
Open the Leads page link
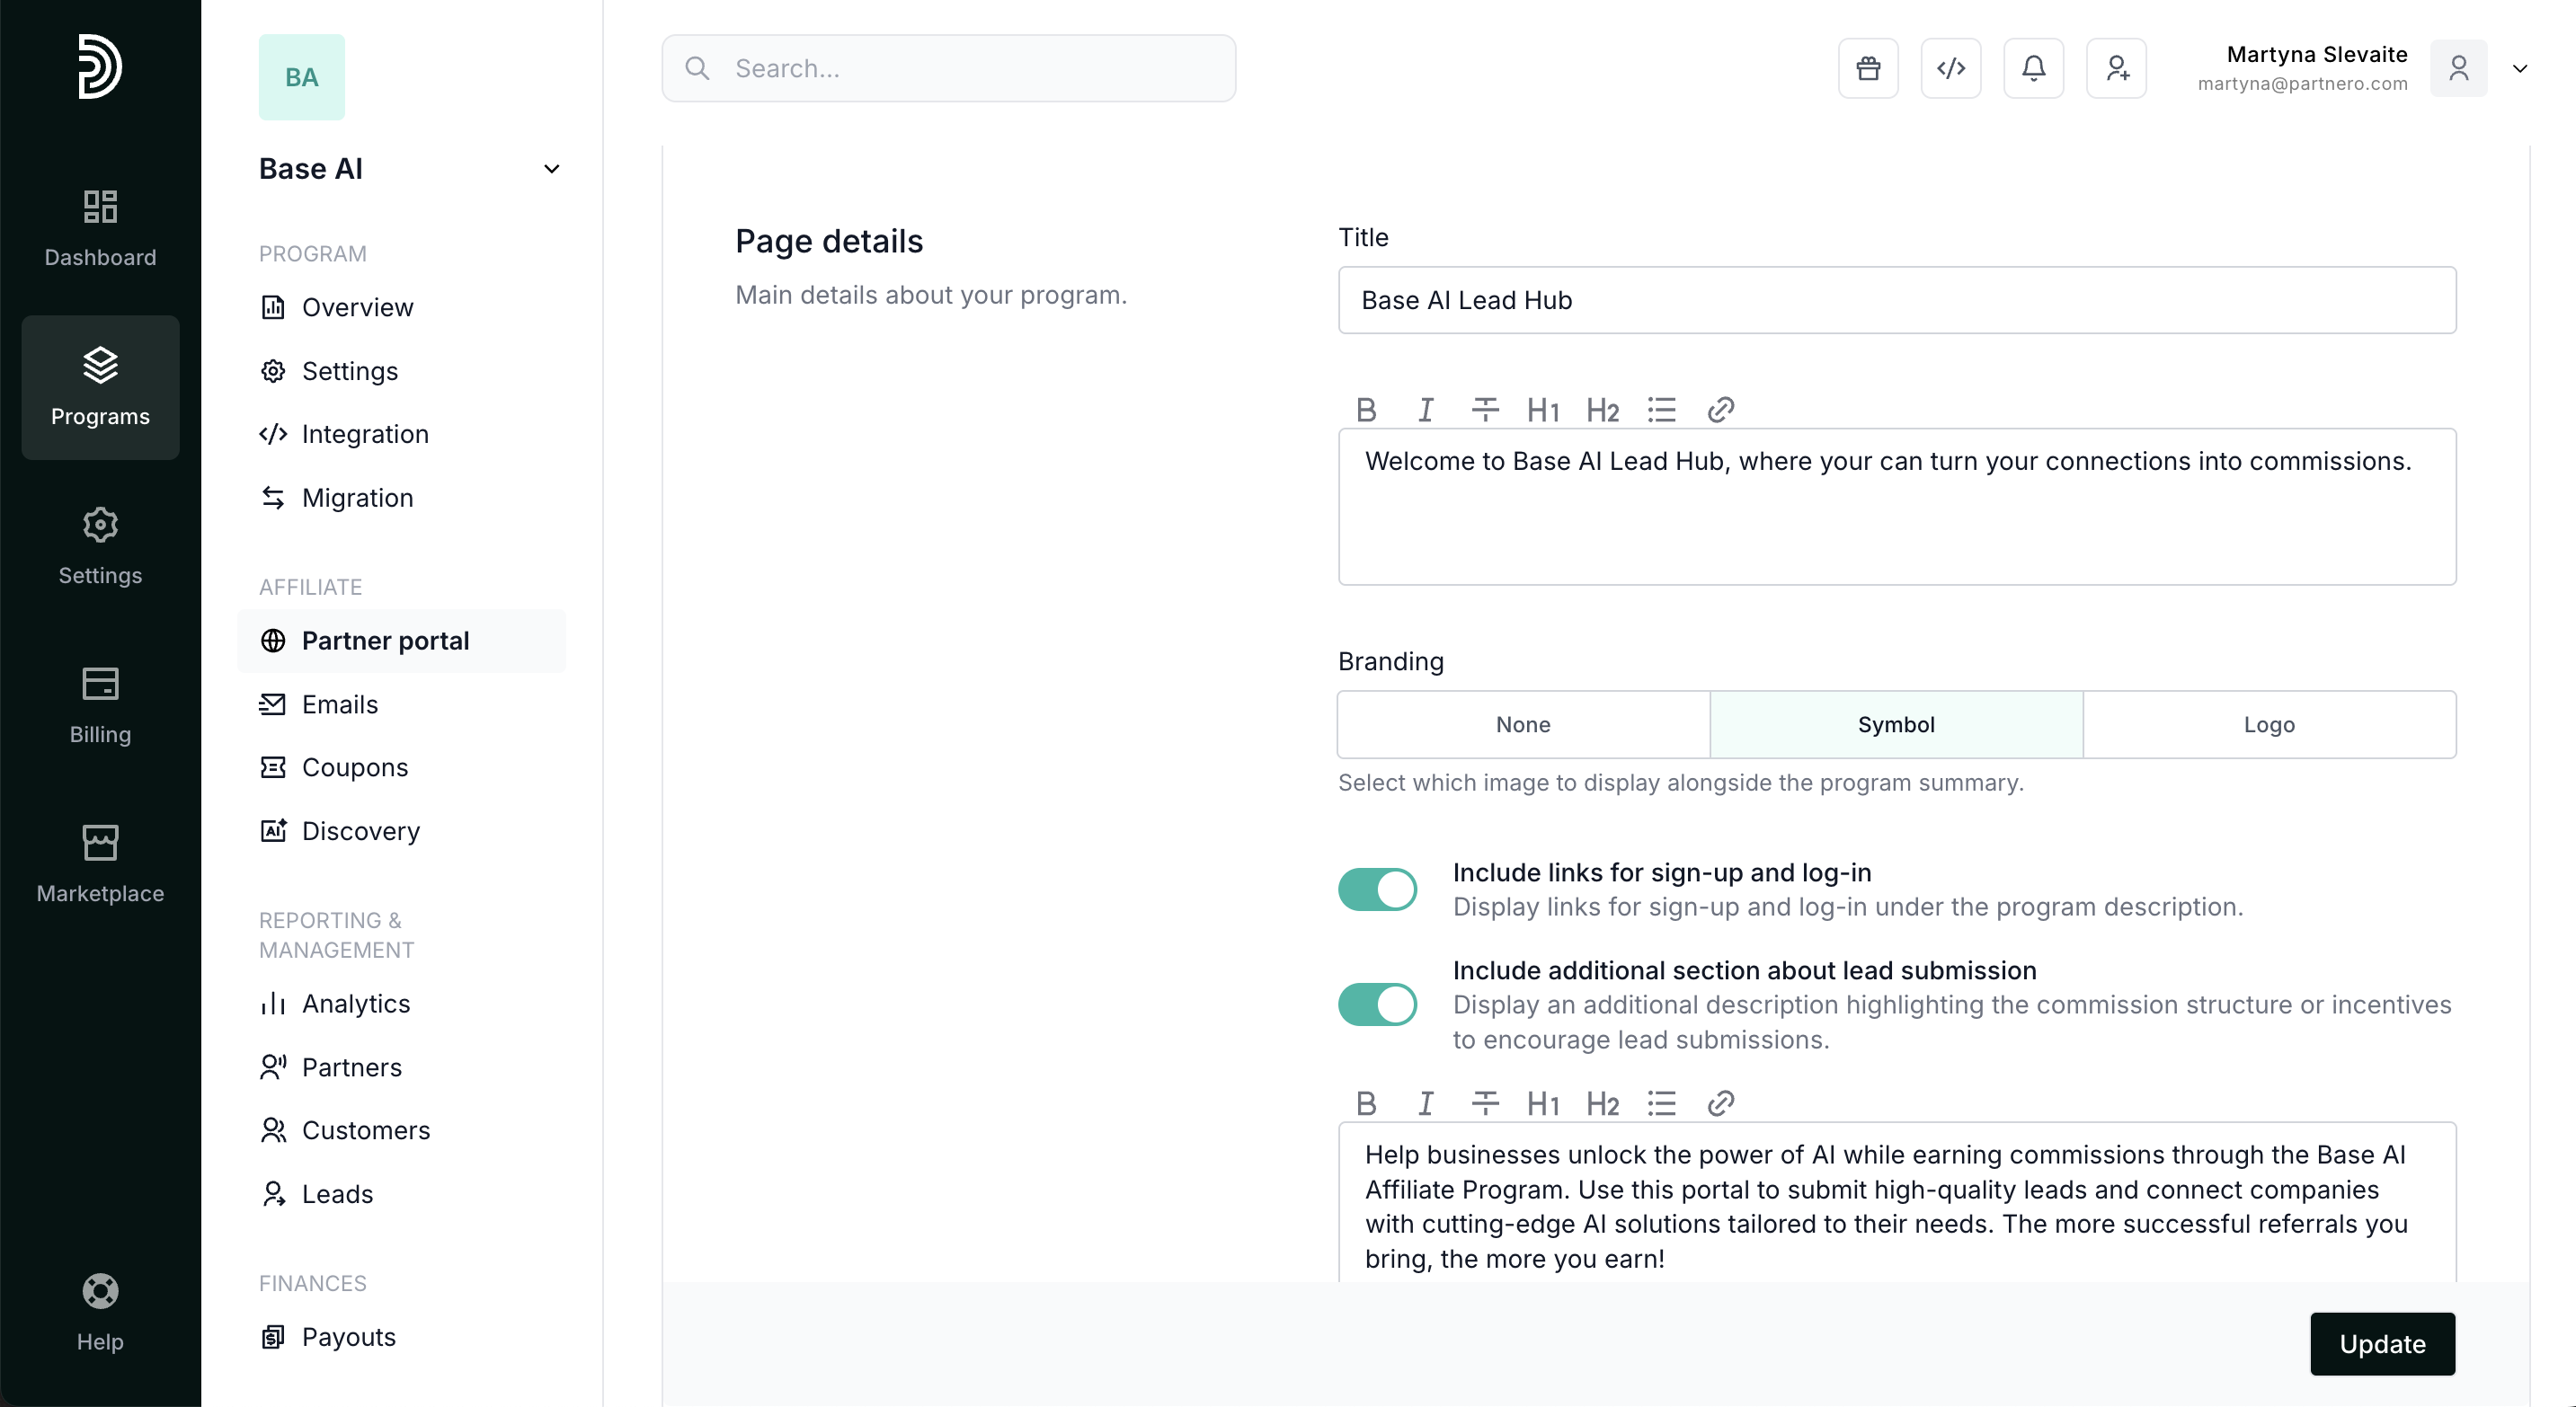[337, 1194]
